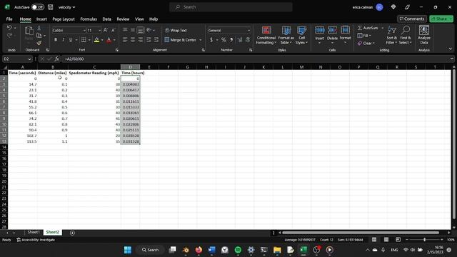Open the File menu

tap(9, 19)
